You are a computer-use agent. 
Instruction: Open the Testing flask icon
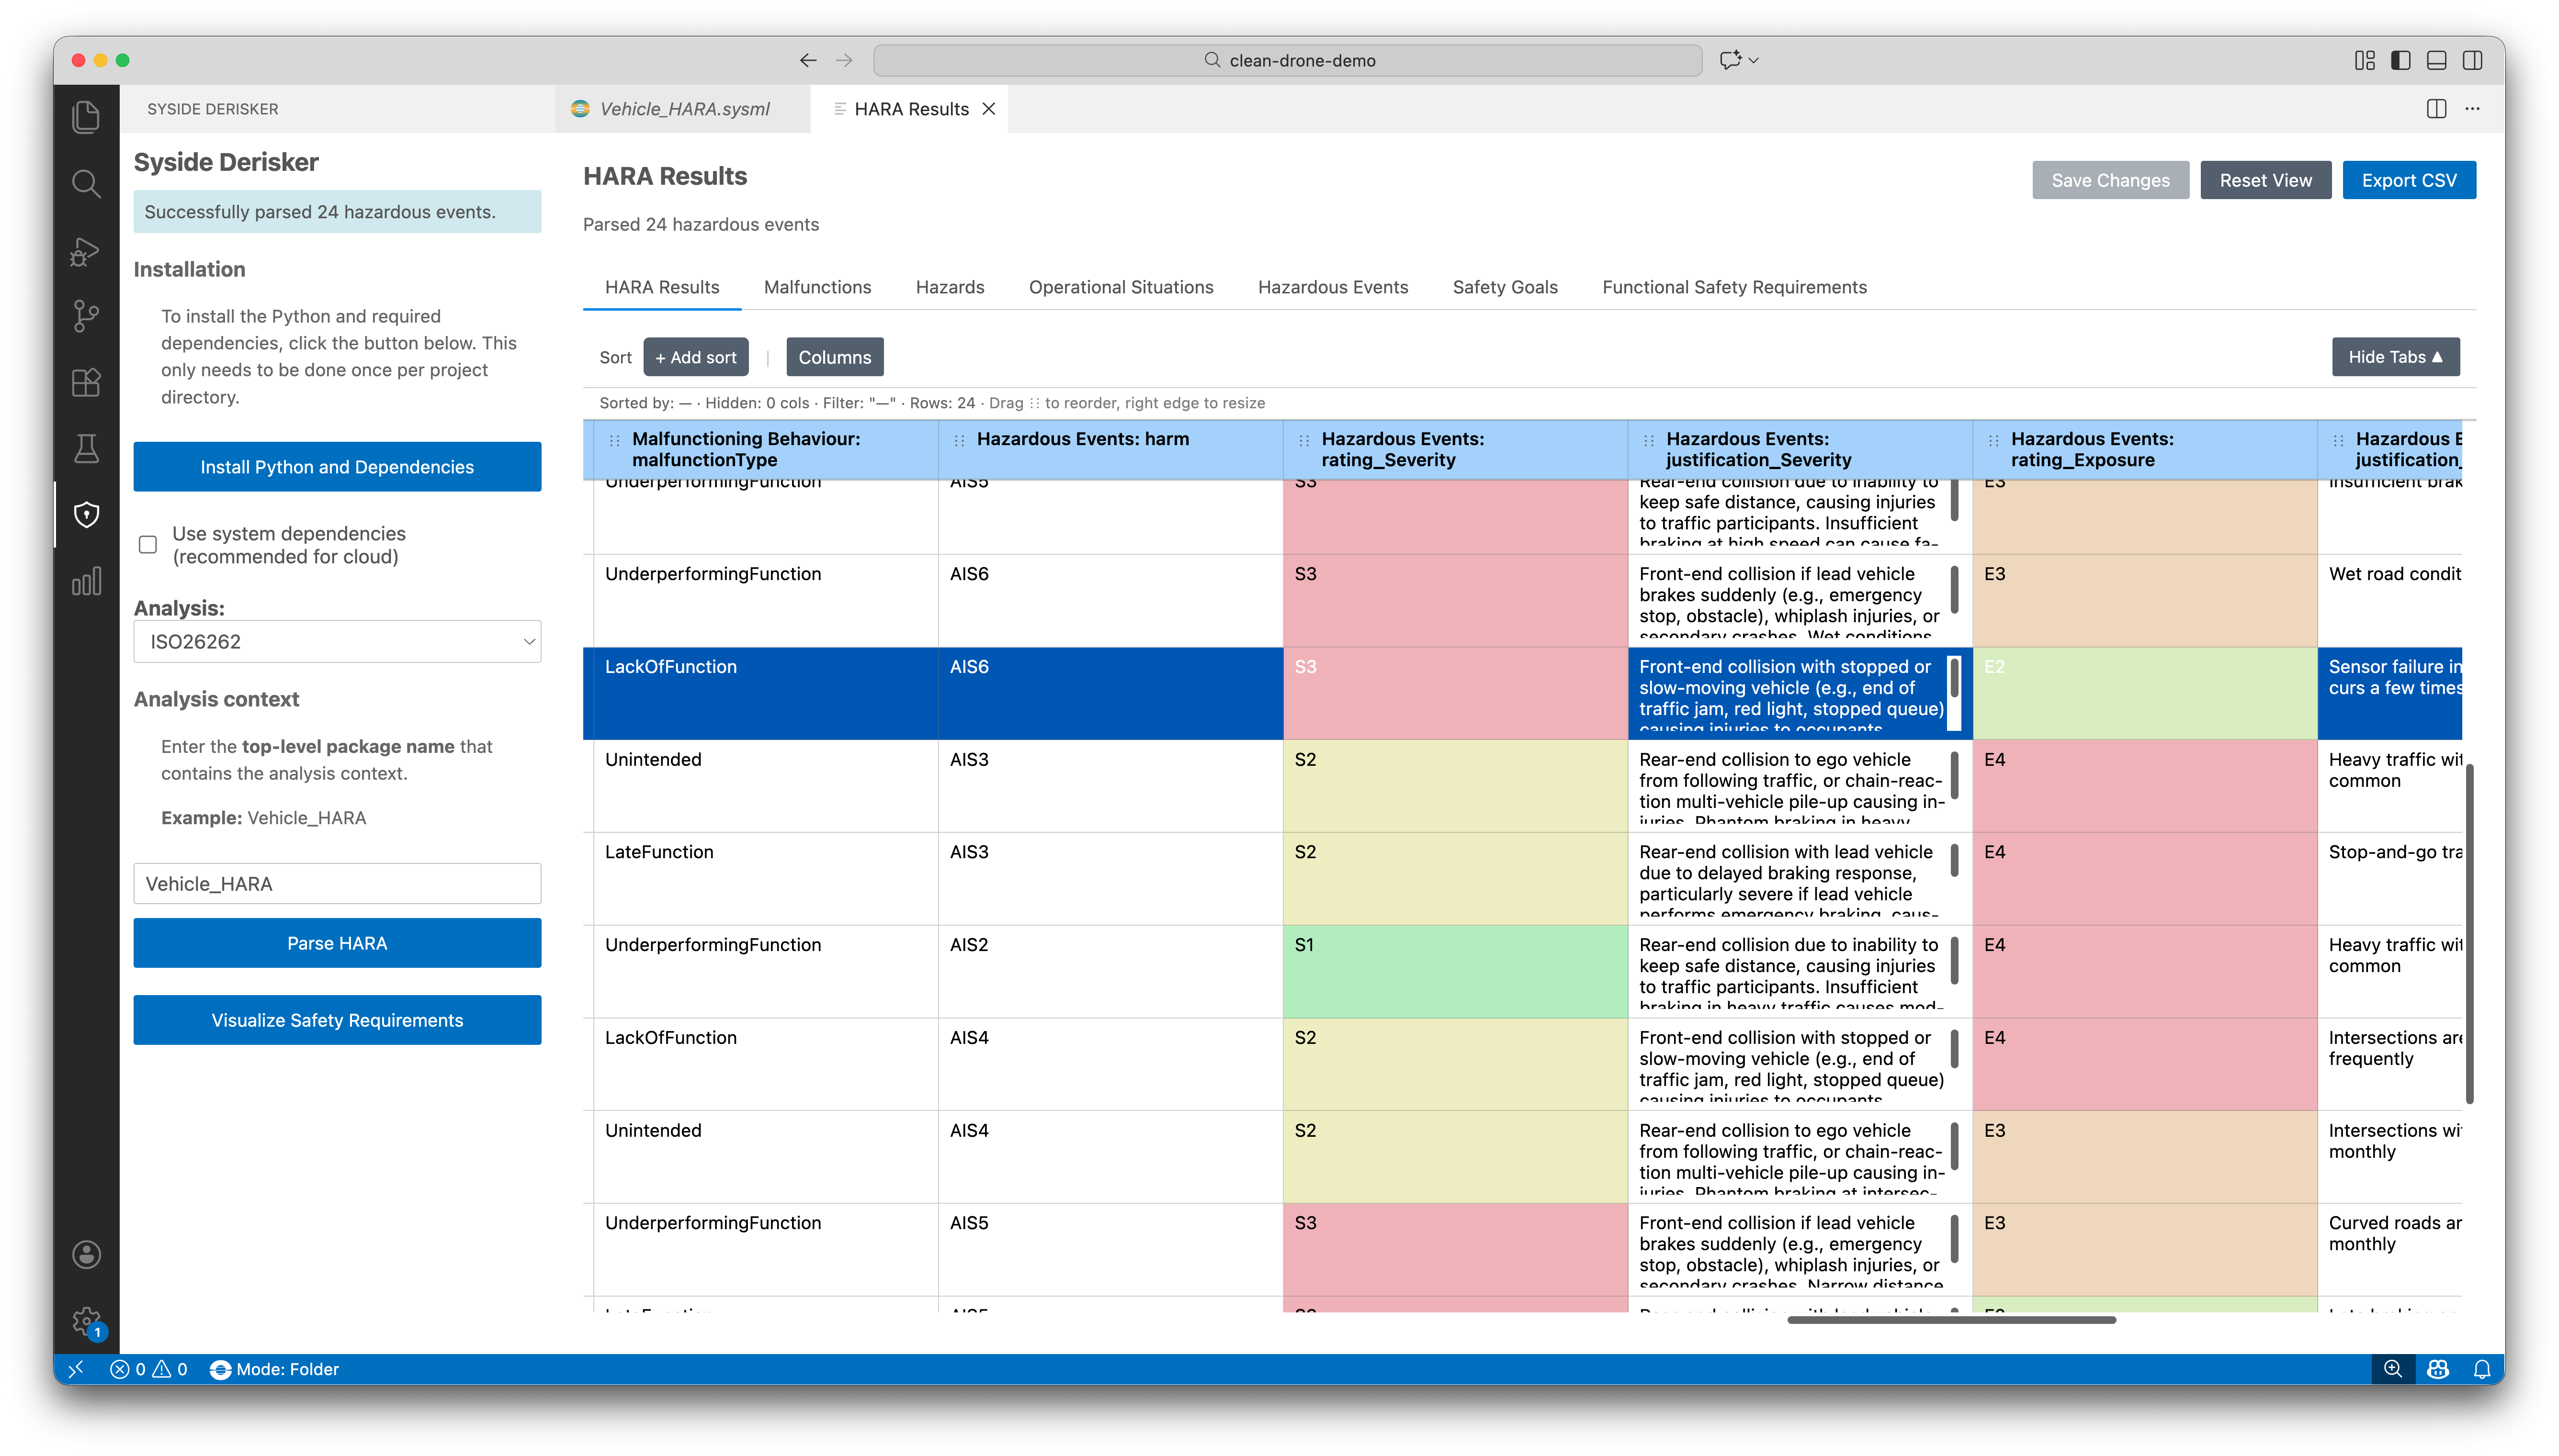coord(86,448)
